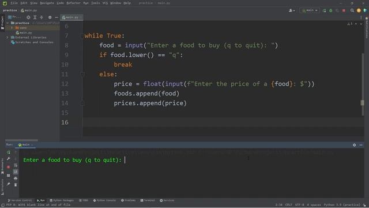Collapse the while True code fold marker

(x=82, y=36)
